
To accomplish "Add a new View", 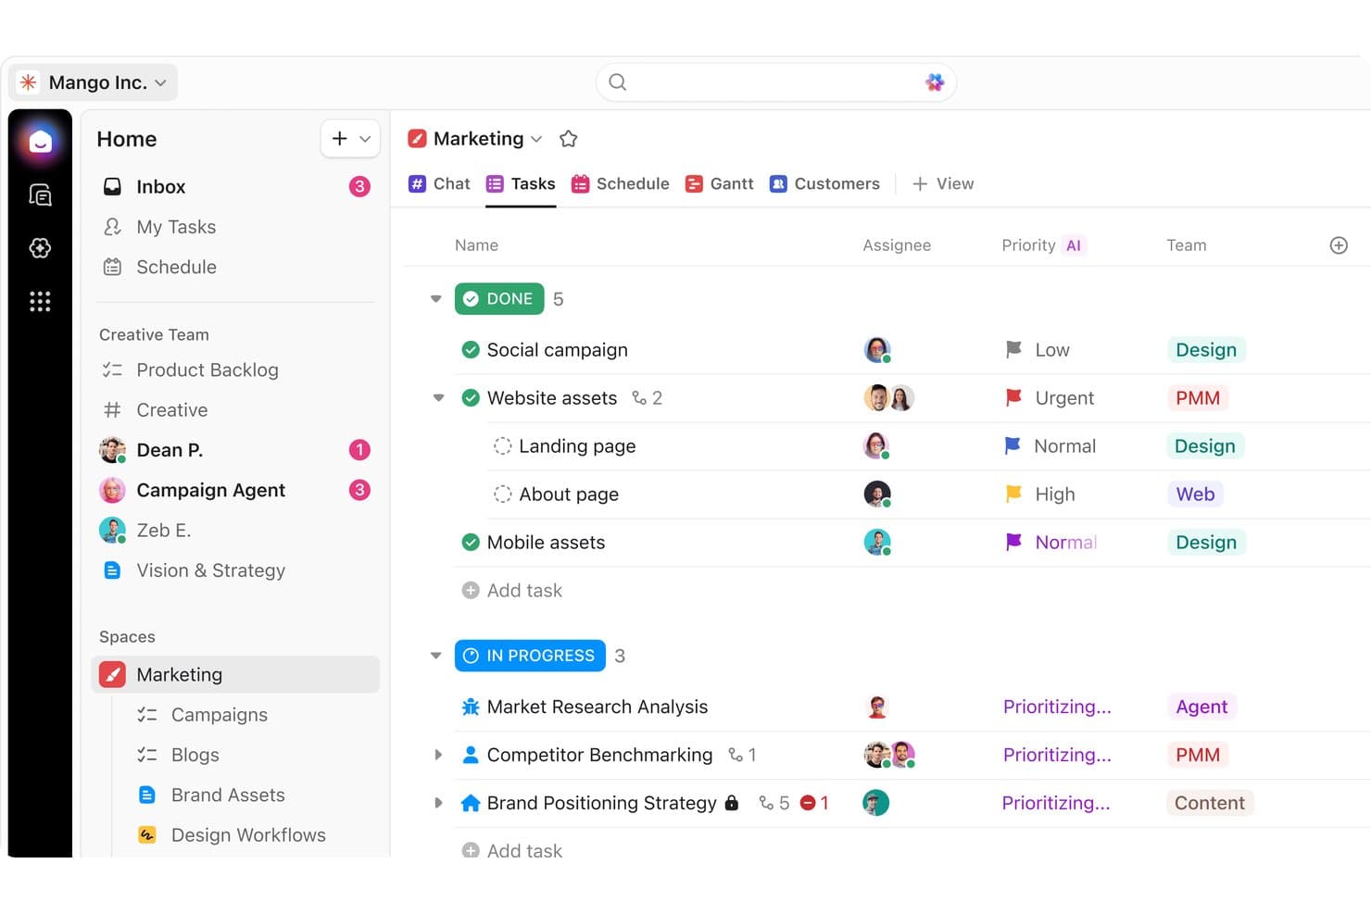I will coord(943,183).
